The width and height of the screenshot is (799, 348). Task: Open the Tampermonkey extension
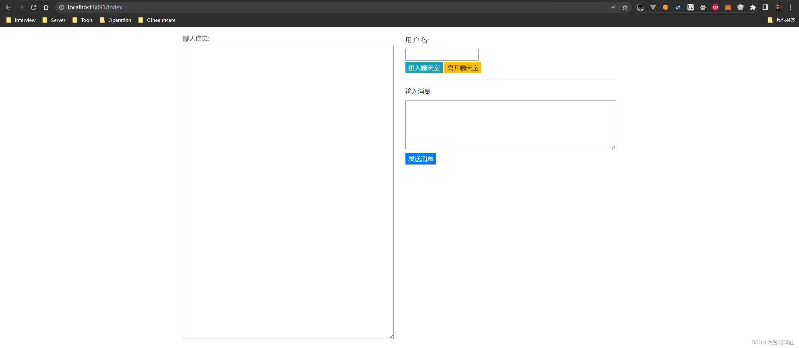tap(640, 7)
